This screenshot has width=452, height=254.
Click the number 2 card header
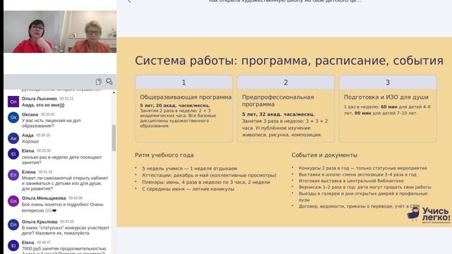click(285, 83)
